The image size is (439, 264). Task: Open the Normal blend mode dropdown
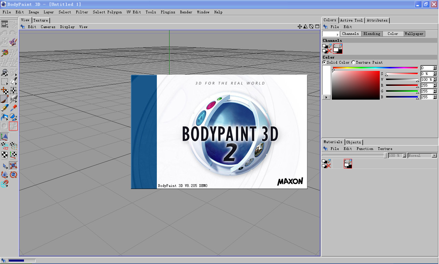point(422,155)
